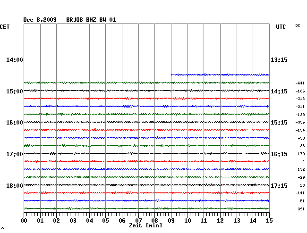The width and height of the screenshot is (307, 233).
Task: Click the '14:15' UTC time label
Action: [279, 92]
